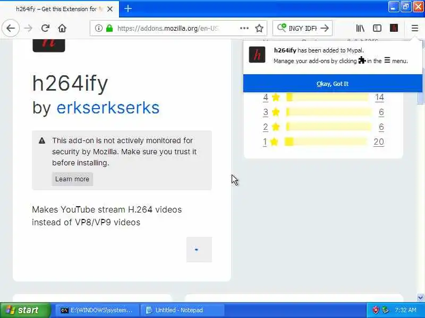Click the green tray icon near clock

point(386,310)
